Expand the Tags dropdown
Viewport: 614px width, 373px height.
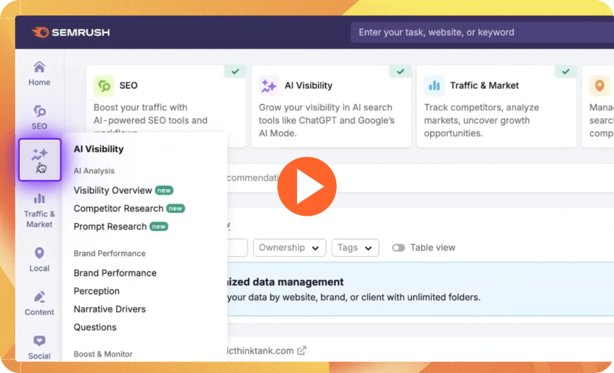355,247
